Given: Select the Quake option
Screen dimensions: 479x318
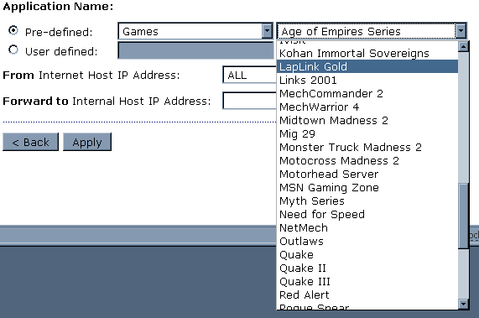Looking at the screenshot, I should [x=367, y=255].
